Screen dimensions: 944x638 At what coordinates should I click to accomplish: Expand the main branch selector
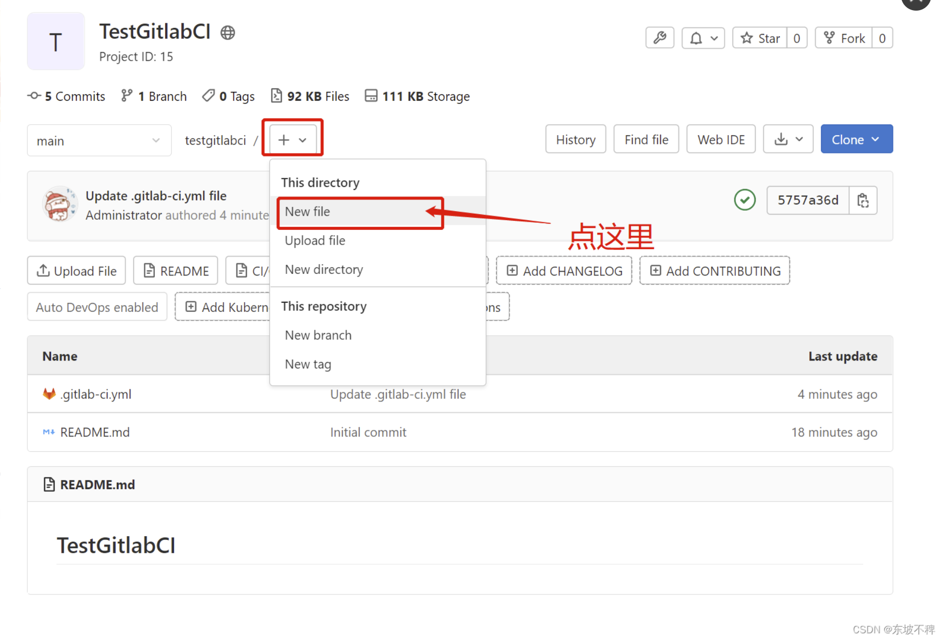99,140
